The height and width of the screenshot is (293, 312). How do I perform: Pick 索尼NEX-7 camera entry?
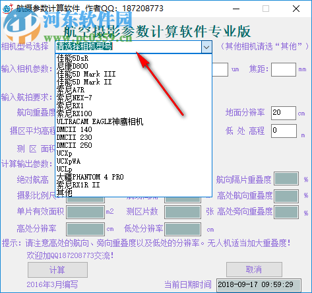point(133,98)
